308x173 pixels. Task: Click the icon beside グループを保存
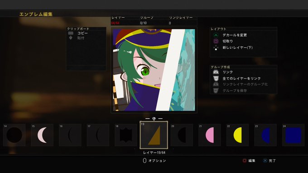216,90
